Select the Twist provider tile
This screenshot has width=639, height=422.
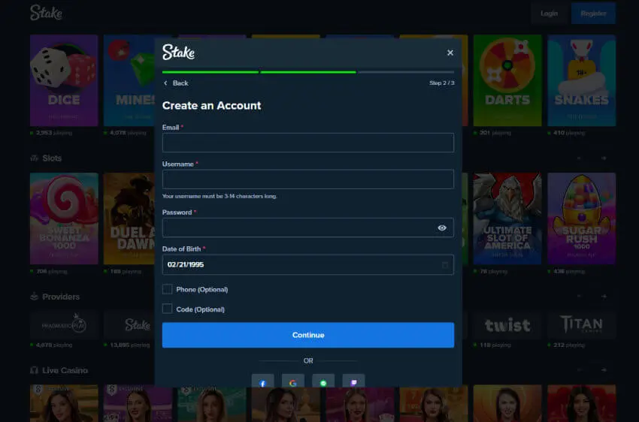click(x=507, y=325)
